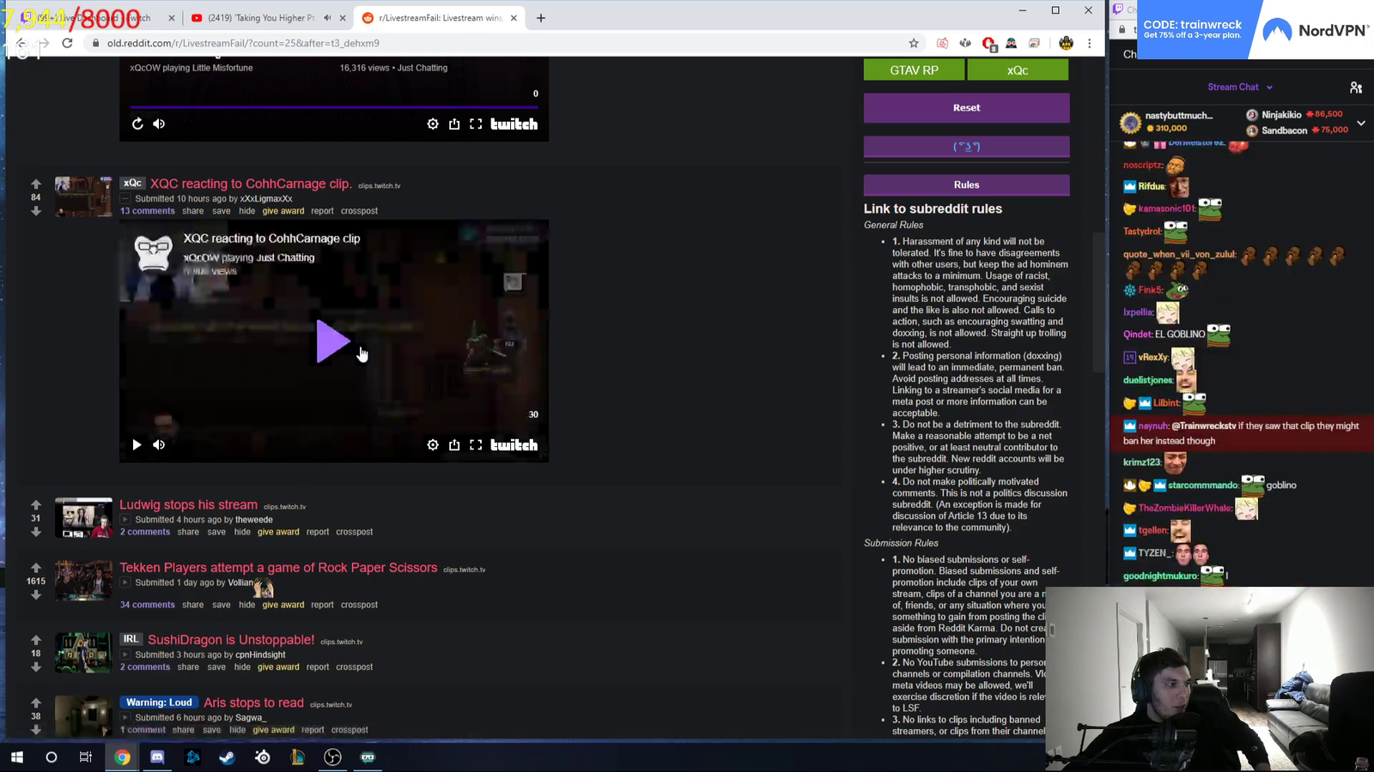View 34 comments on the Tekken post
The height and width of the screenshot is (772, 1374).
point(148,605)
